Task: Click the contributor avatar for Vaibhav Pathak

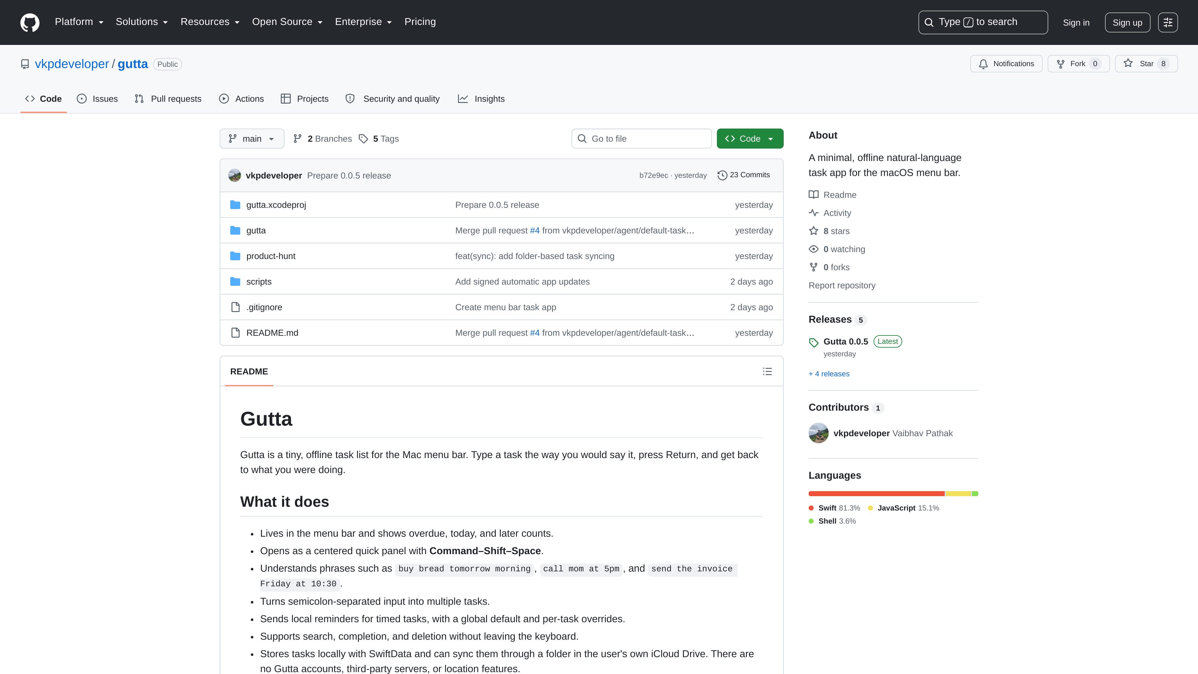Action: (x=819, y=433)
